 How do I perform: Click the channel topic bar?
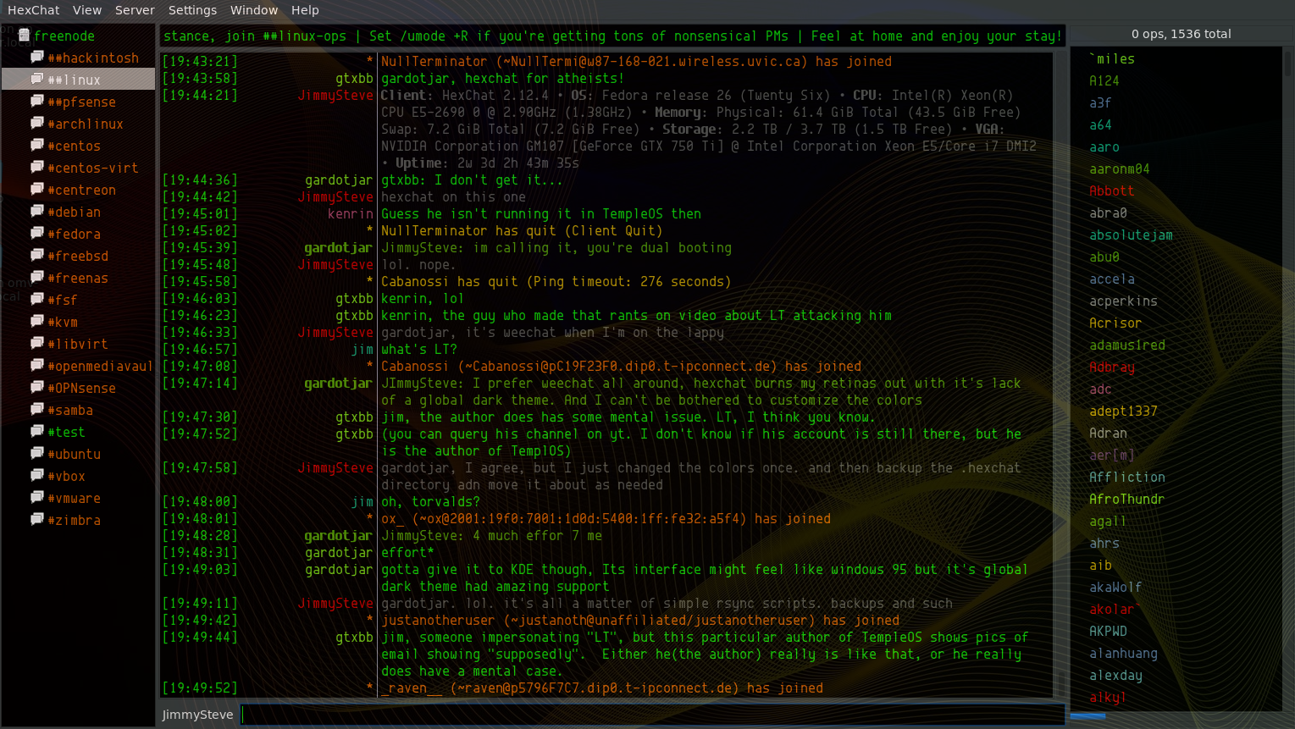[x=612, y=36]
